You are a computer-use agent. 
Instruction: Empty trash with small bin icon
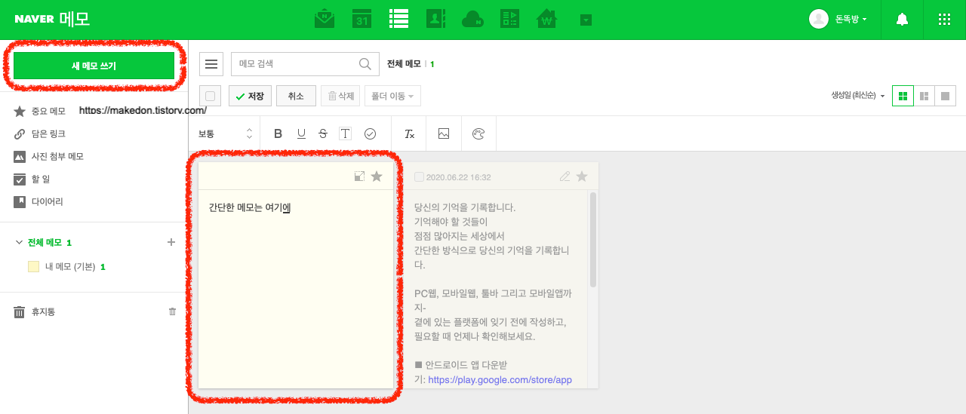(172, 311)
